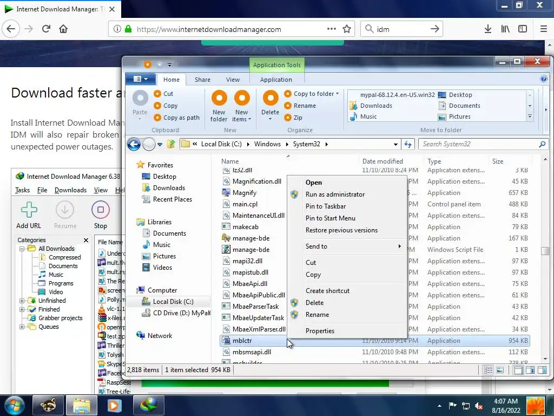The image size is (554, 416).
Task: Toggle Firefox sidebar icon
Action: tap(523, 29)
